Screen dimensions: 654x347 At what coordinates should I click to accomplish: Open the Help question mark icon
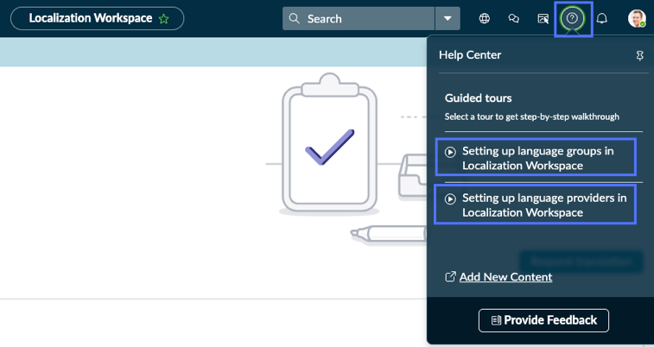(572, 18)
